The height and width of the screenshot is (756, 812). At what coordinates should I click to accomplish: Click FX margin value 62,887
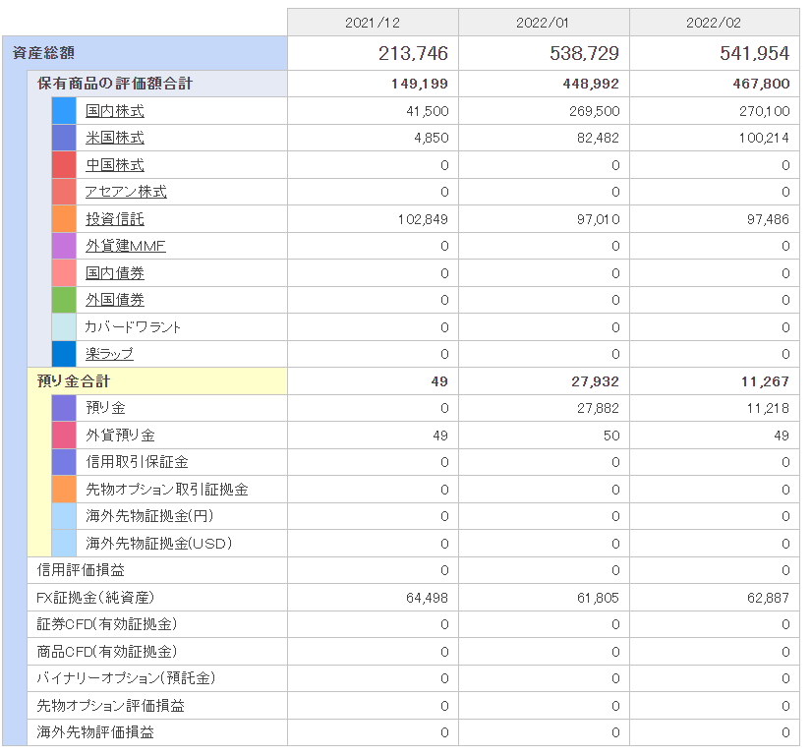(768, 598)
